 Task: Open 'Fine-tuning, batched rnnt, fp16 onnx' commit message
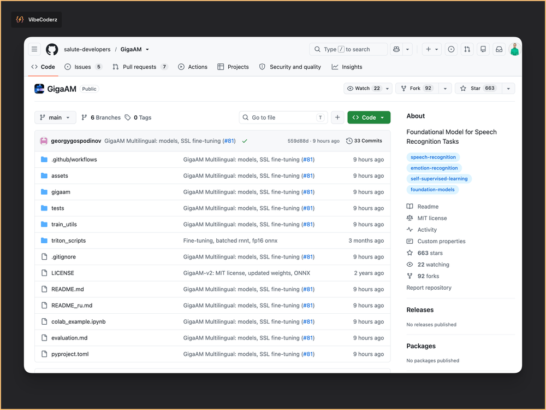[230, 241]
